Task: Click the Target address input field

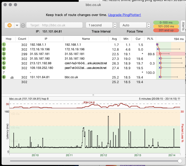Action: 54,25
